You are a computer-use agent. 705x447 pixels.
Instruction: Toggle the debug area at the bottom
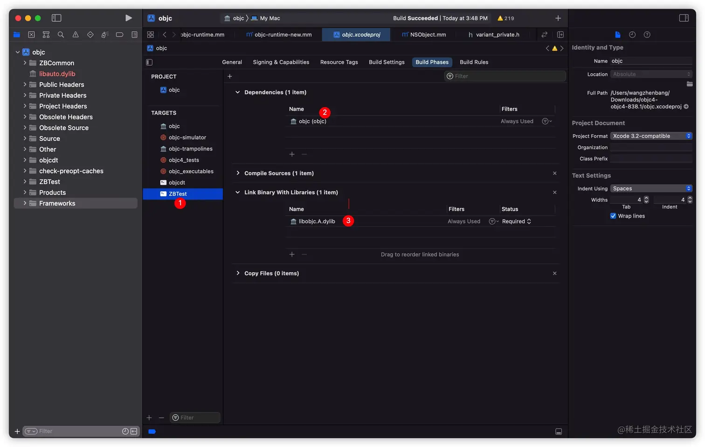click(559, 432)
